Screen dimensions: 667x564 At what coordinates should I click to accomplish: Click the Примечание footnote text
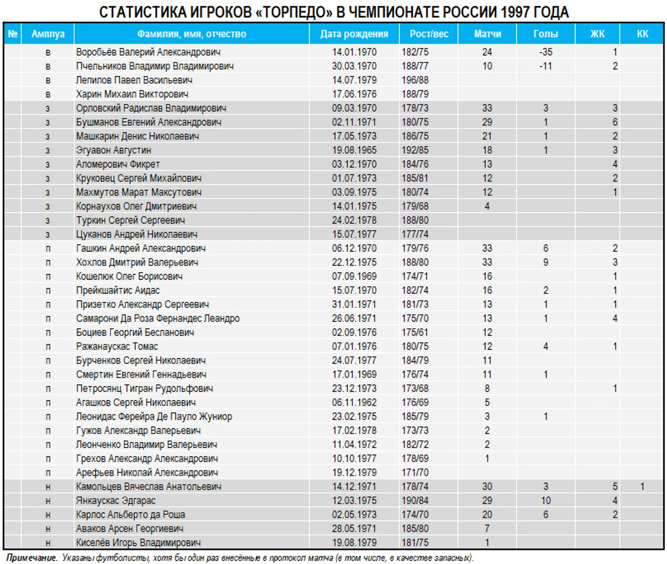click(x=240, y=558)
